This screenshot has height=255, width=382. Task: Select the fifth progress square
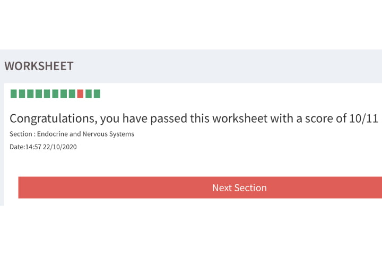[47, 94]
